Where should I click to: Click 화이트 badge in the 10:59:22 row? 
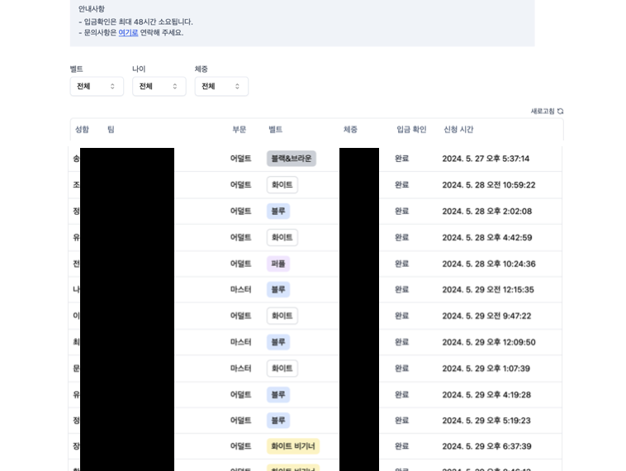click(282, 185)
